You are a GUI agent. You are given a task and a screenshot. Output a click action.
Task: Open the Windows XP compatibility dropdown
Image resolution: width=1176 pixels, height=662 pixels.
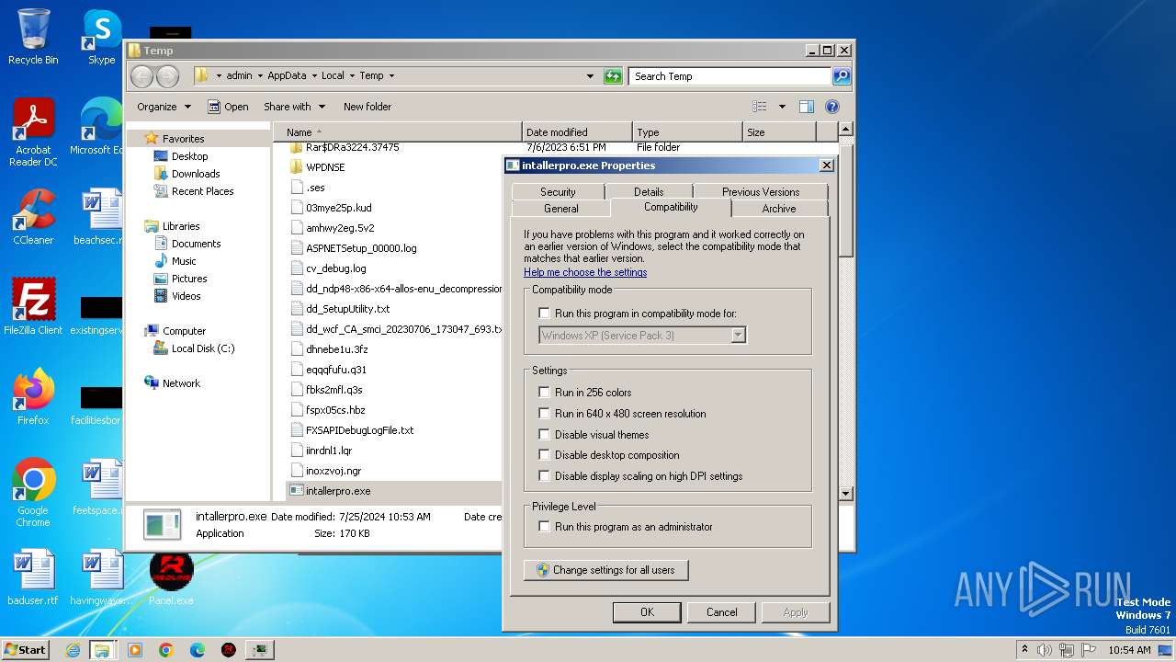click(x=738, y=336)
